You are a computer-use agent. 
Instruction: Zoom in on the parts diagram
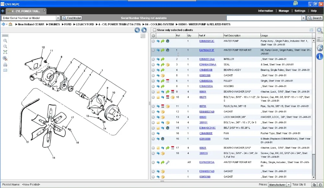(x=5, y=41)
